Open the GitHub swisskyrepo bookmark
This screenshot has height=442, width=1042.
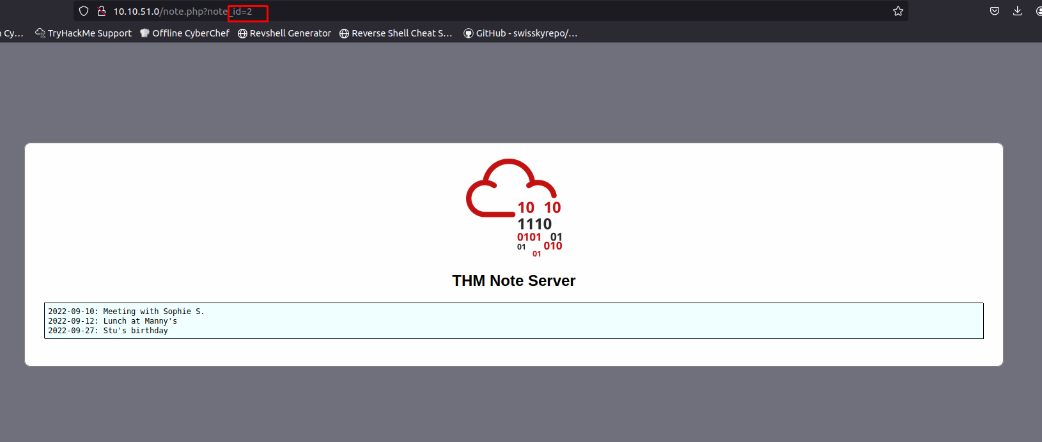(520, 33)
